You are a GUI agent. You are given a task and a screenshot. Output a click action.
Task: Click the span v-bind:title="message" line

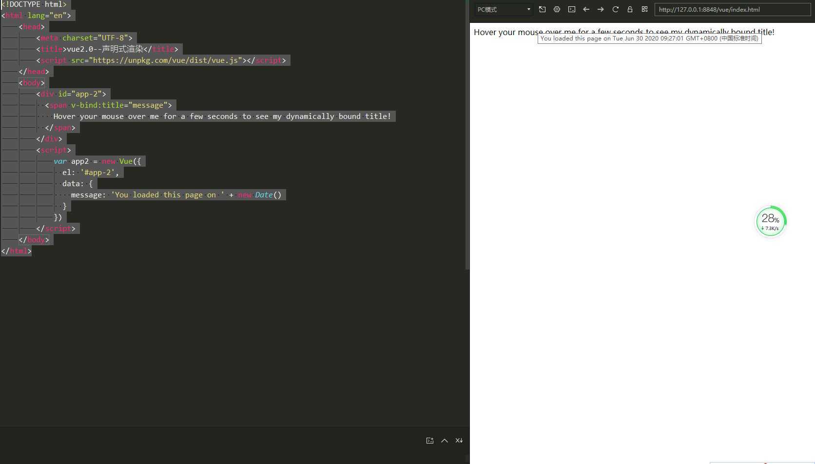click(108, 105)
